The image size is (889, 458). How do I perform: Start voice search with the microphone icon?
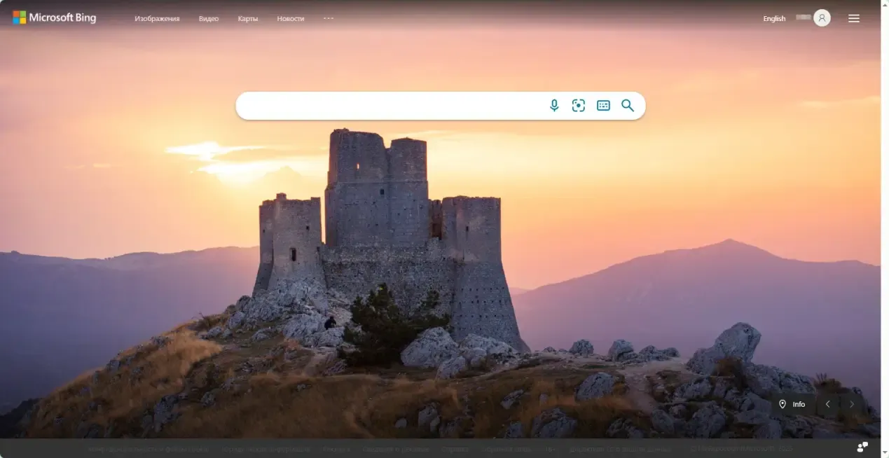[554, 106]
